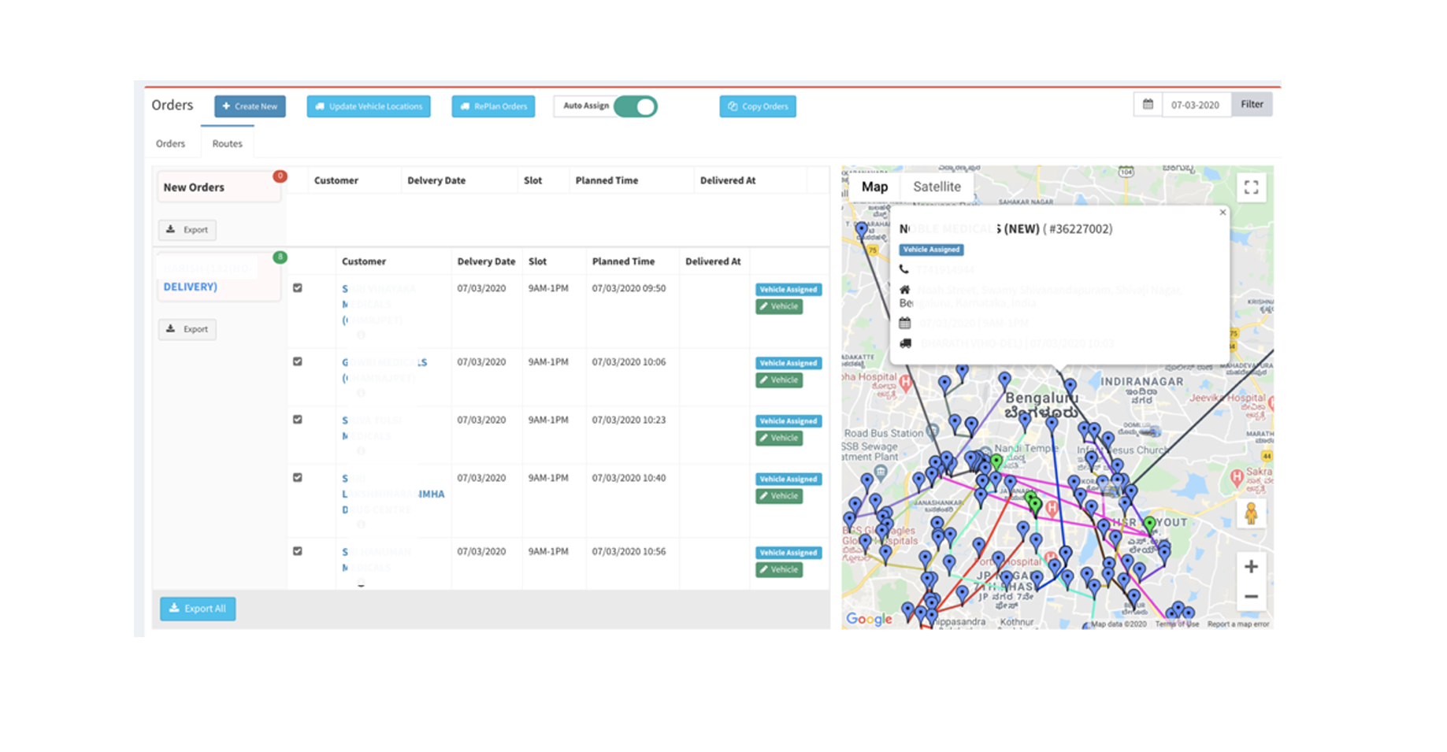Image resolution: width=1447 pixels, height=752 pixels.
Task: Select the New Orders group
Action: pos(218,187)
